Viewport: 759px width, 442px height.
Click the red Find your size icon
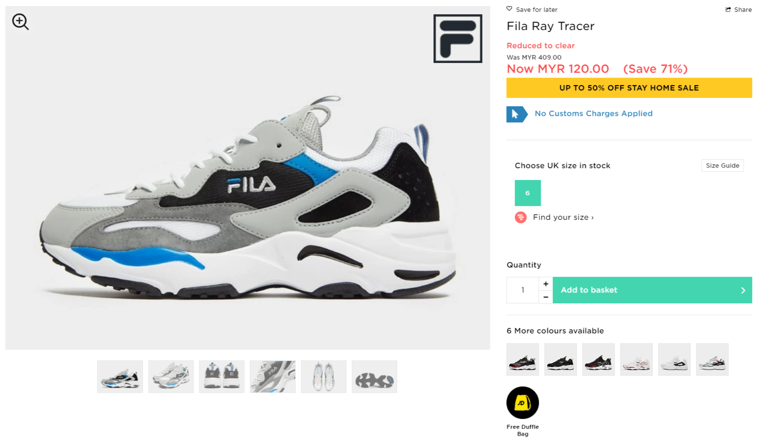tap(521, 217)
